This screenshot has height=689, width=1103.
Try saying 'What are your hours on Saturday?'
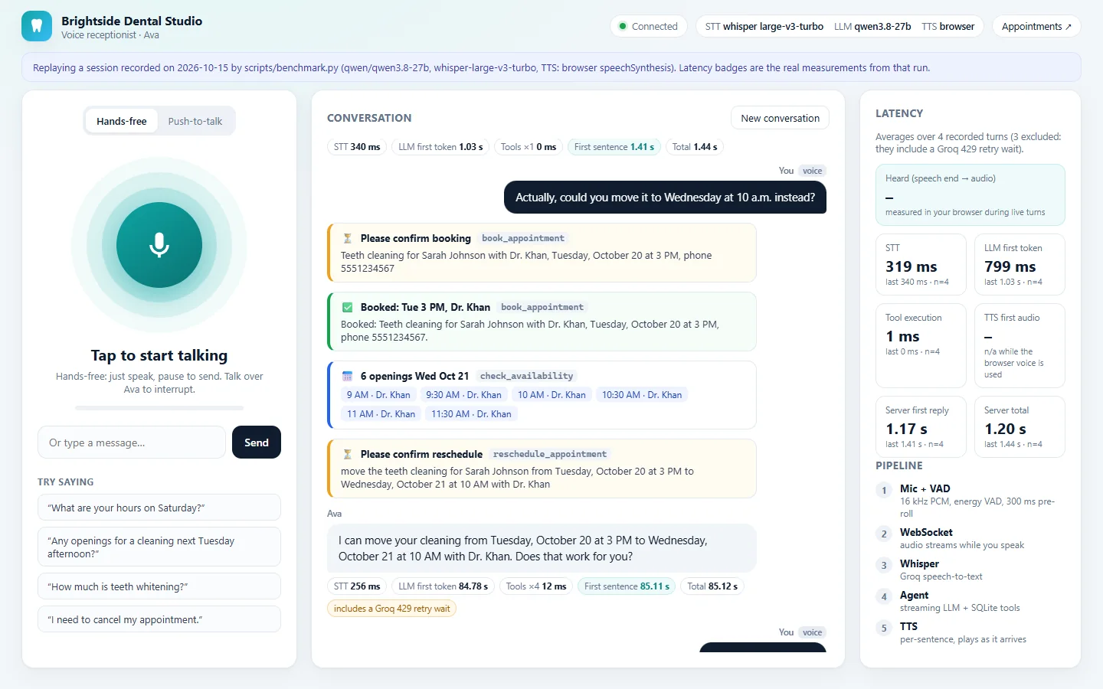(159, 508)
